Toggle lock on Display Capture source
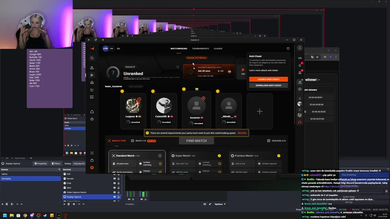This screenshot has height=219, width=390. tap(119, 197)
